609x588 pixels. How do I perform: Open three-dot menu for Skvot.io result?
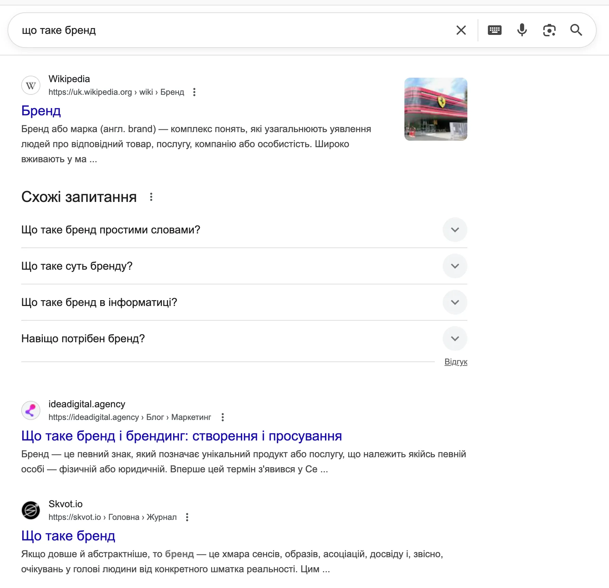(187, 517)
